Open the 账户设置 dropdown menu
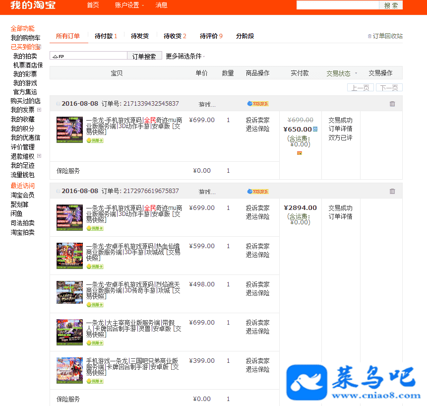 coord(129,5)
